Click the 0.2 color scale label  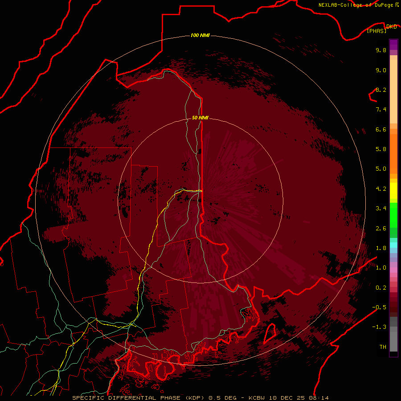point(381,288)
